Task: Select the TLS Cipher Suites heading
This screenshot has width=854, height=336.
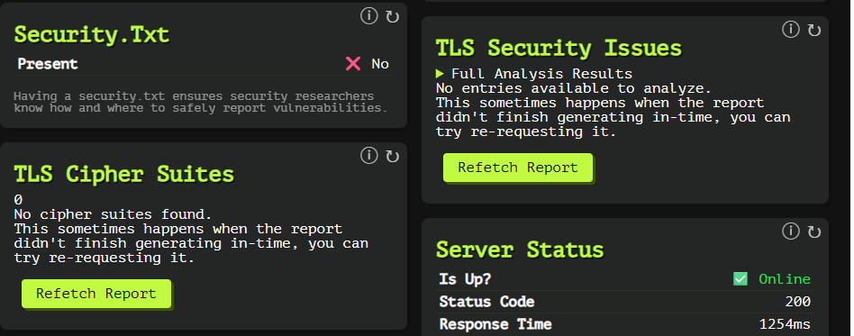Action: (x=123, y=174)
